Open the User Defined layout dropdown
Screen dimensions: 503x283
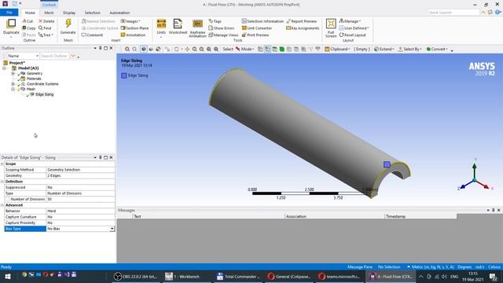click(x=354, y=28)
